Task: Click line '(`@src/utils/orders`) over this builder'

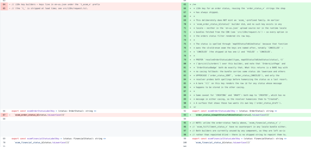Action: [x=240, y=64]
